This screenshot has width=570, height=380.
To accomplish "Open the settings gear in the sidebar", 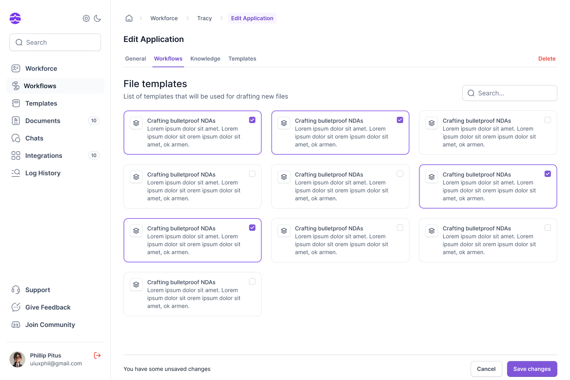I will [x=86, y=18].
